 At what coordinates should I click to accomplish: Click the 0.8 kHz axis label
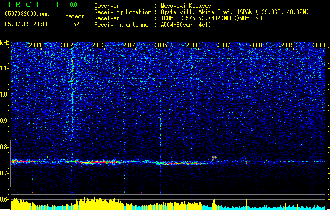point(5,147)
